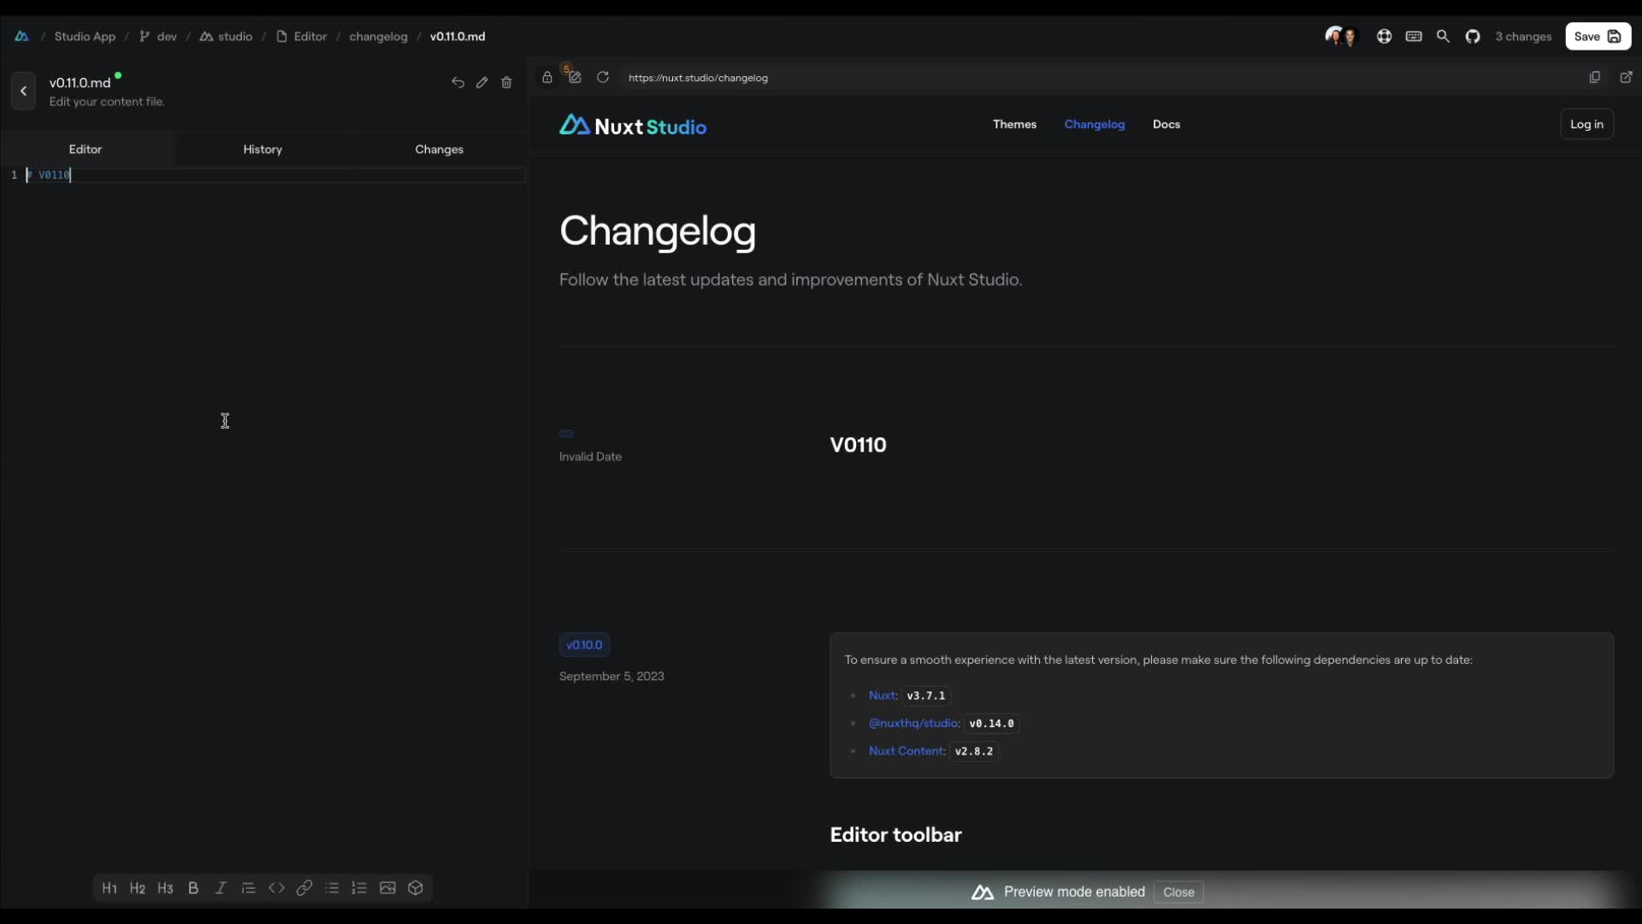Insert an H3 heading from the toolbar
The image size is (1642, 924).
tap(165, 888)
